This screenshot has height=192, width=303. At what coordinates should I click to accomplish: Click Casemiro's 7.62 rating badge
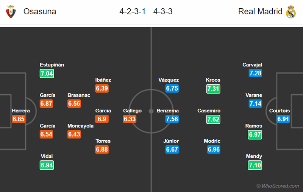click(214, 119)
